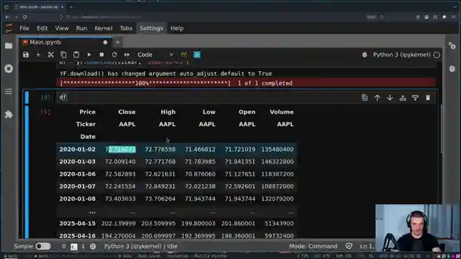The image size is (461, 259).
Task: Toggle Simple interface mode switch
Action: click(43, 246)
